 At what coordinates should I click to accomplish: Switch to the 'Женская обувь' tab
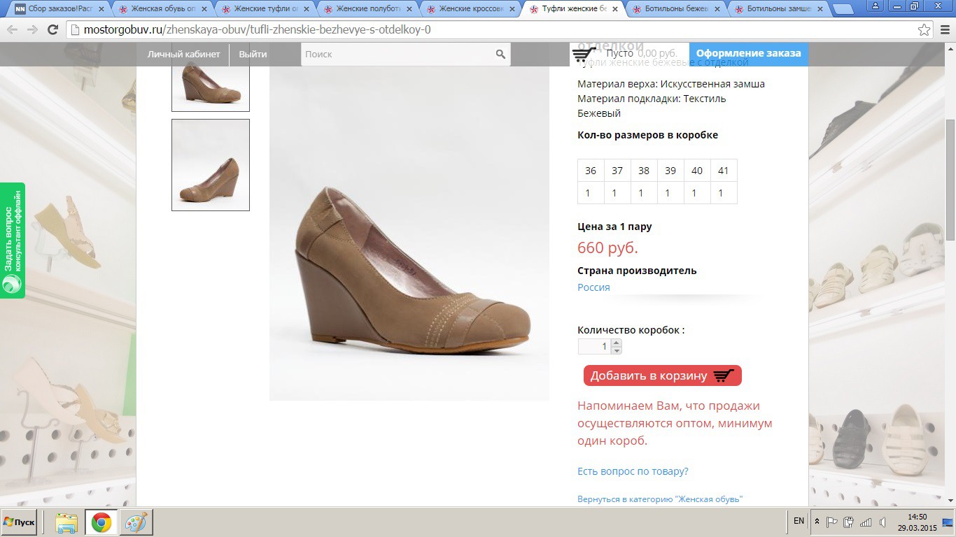pos(162,9)
